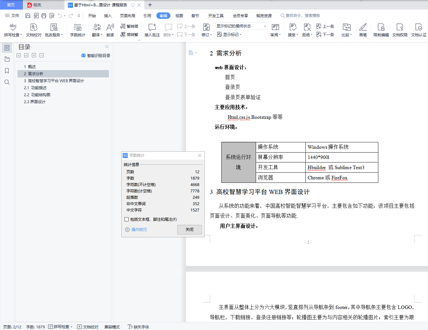Screen dimensions: 428x330
Task: Open the bookmark icon in left sidebar
Action: 7,71
